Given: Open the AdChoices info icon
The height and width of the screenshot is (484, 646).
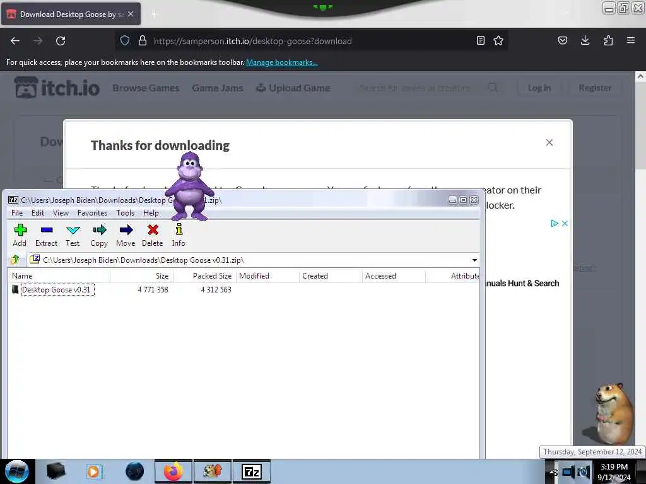Looking at the screenshot, I should click(x=555, y=223).
